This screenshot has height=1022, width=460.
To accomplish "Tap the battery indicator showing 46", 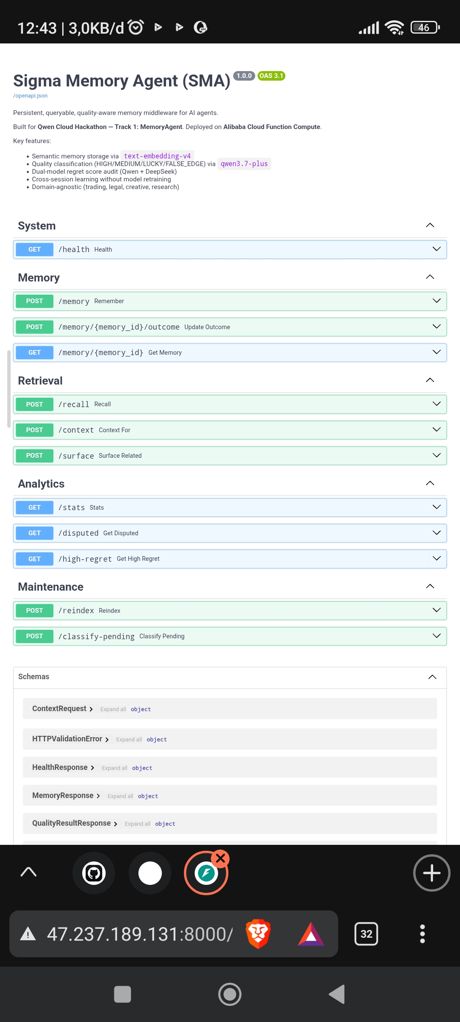I will click(425, 27).
